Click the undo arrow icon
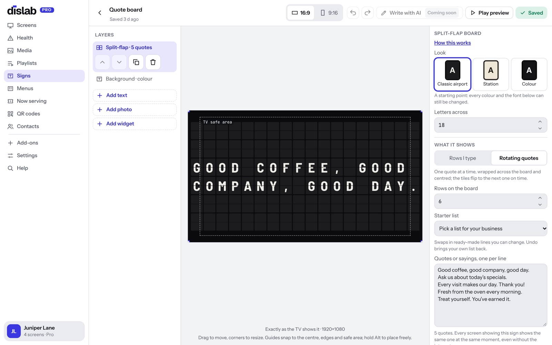 [353, 13]
